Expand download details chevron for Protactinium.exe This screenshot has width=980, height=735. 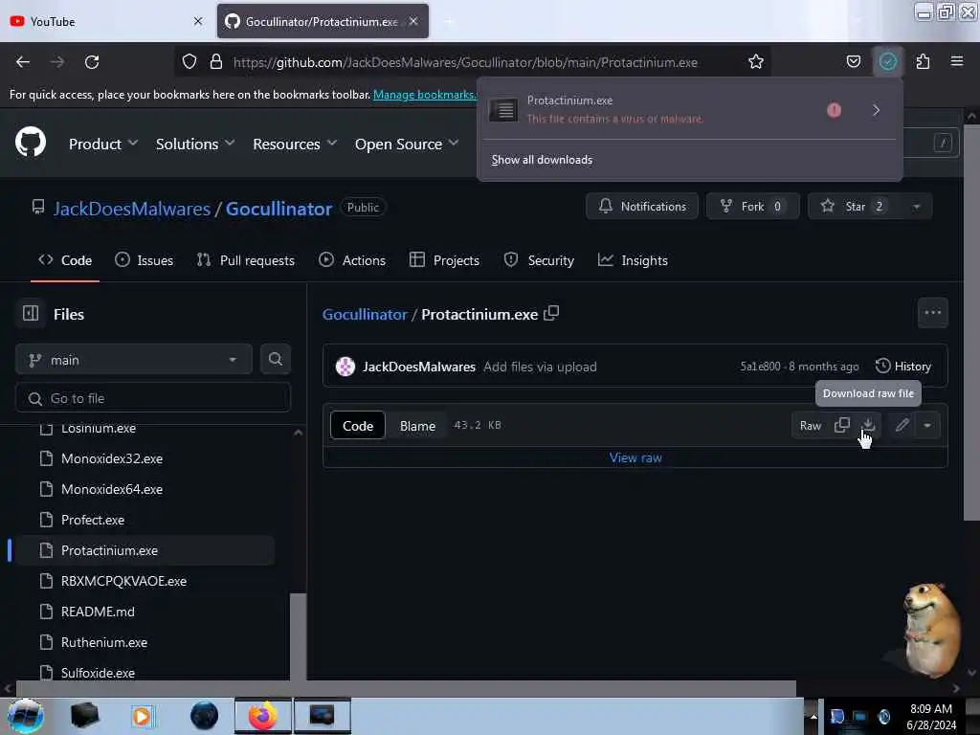click(x=877, y=111)
